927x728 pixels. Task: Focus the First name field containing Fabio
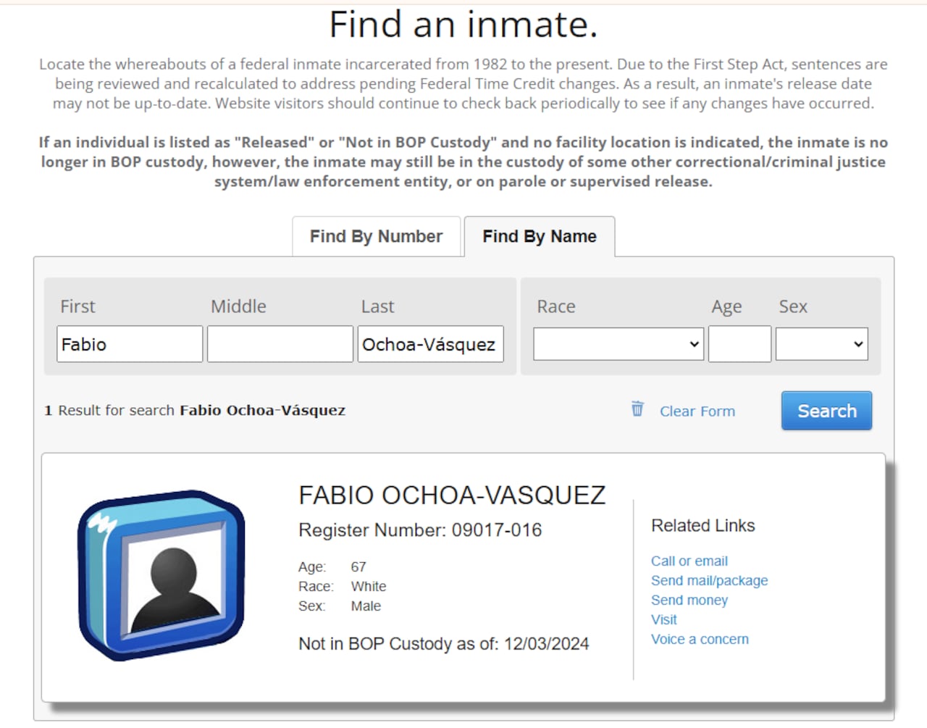click(130, 344)
